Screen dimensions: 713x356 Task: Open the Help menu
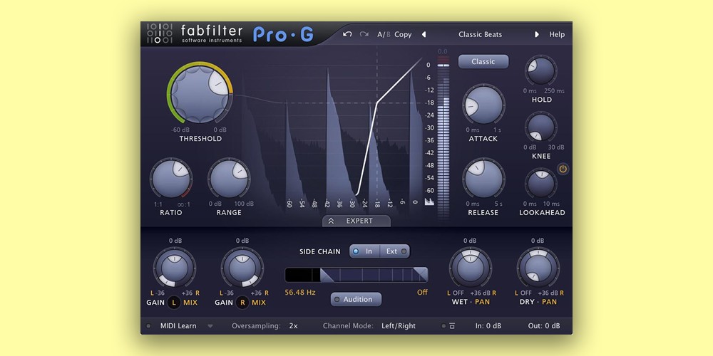point(557,34)
